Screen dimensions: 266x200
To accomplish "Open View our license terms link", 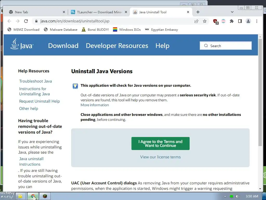I will (160, 157).
